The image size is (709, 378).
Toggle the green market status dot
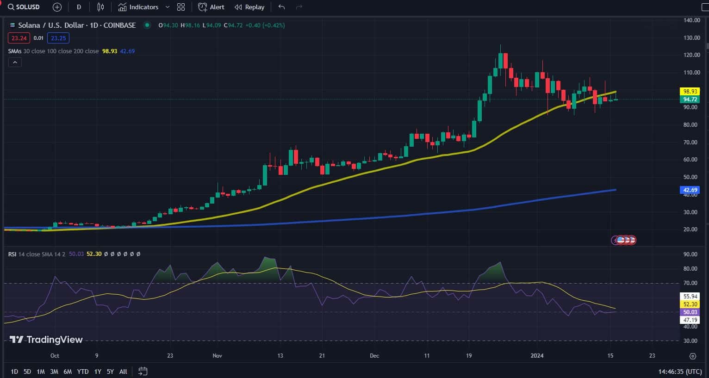147,25
